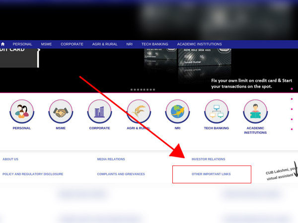Image resolution: width=298 pixels, height=223 pixels.
Task: Open the CORPORATE label under buildings icon
Action: point(100,128)
